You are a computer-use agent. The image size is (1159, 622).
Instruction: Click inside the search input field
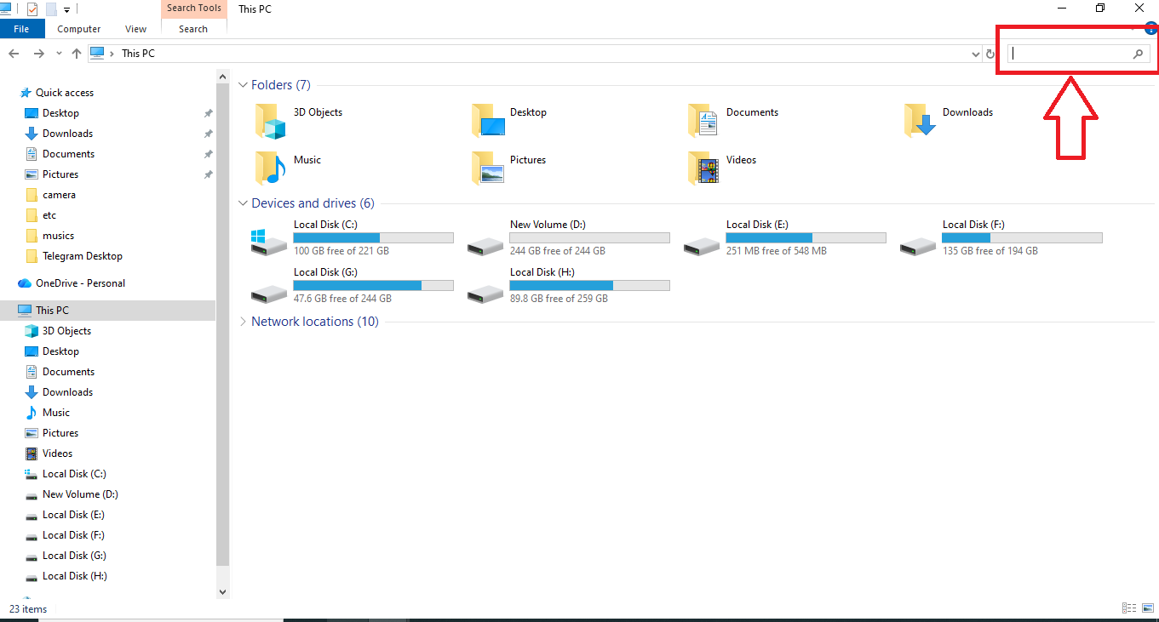coord(1070,54)
